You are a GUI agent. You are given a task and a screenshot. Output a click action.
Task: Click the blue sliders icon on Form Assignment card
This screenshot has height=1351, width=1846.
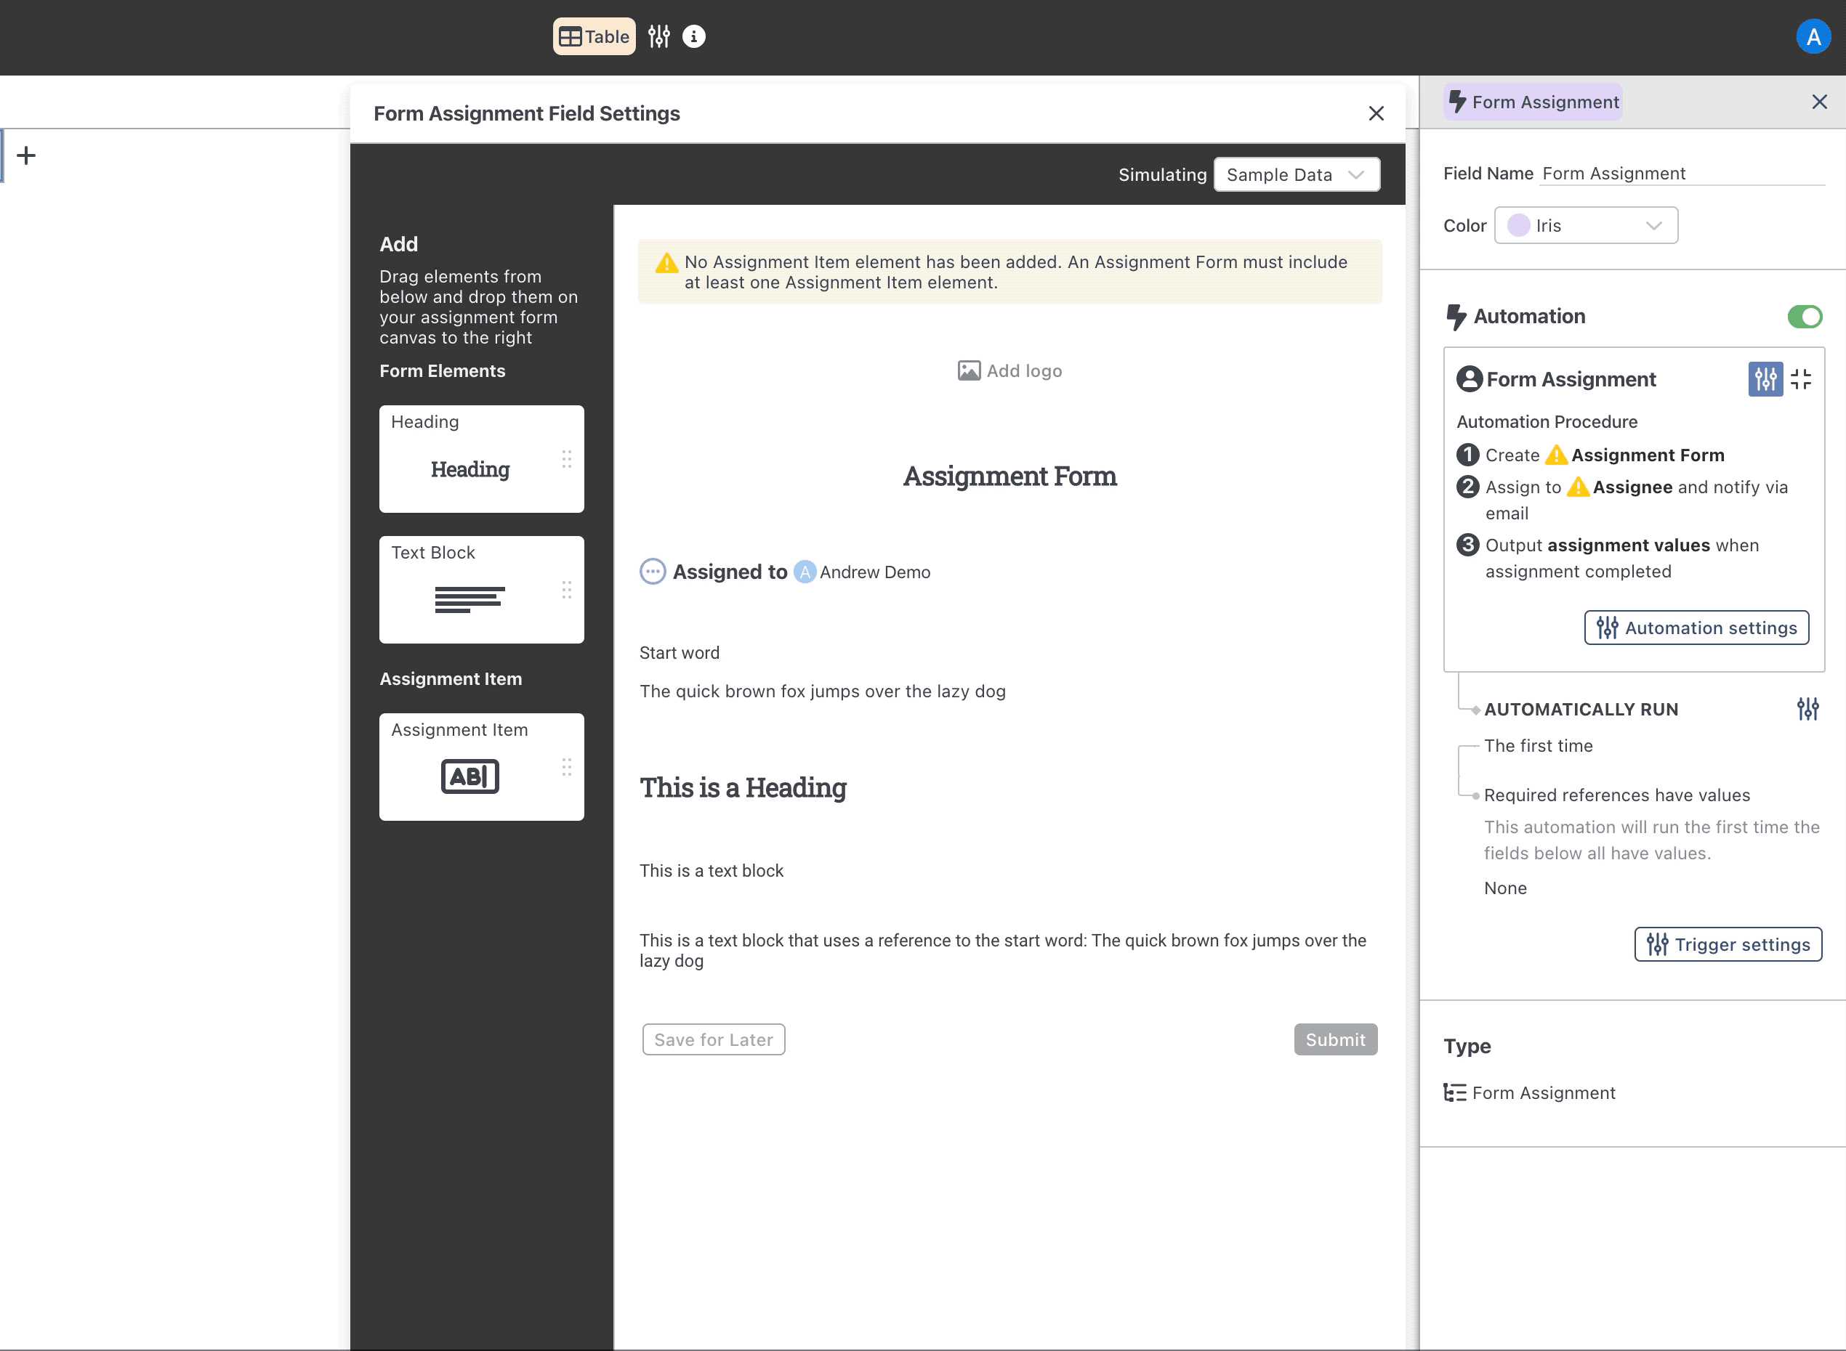[1765, 379]
